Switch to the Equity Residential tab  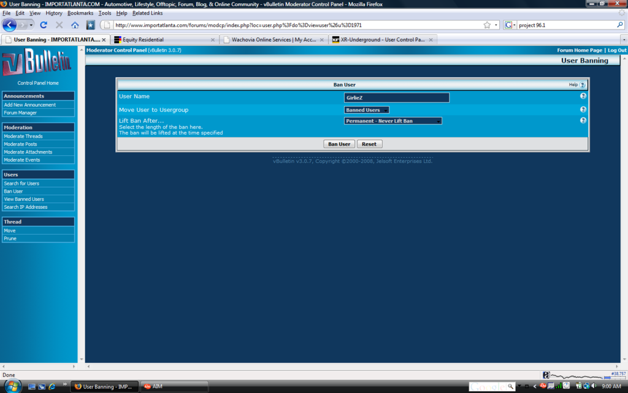163,39
